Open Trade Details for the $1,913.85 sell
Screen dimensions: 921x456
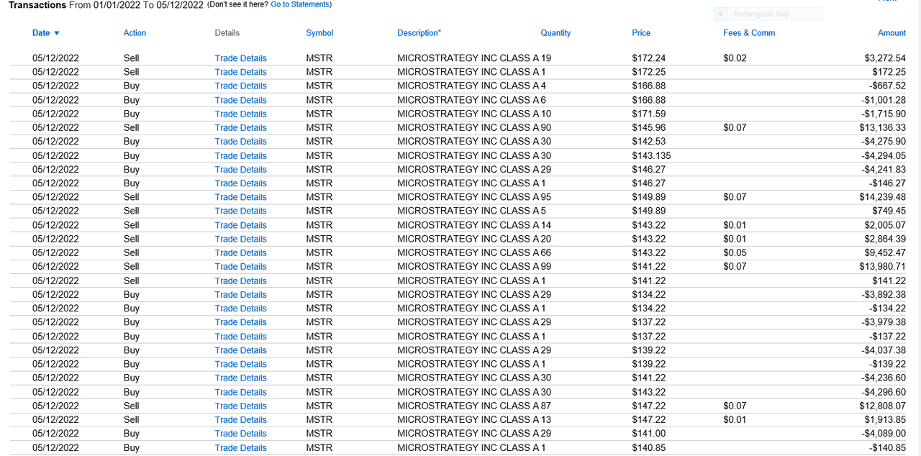(240, 419)
